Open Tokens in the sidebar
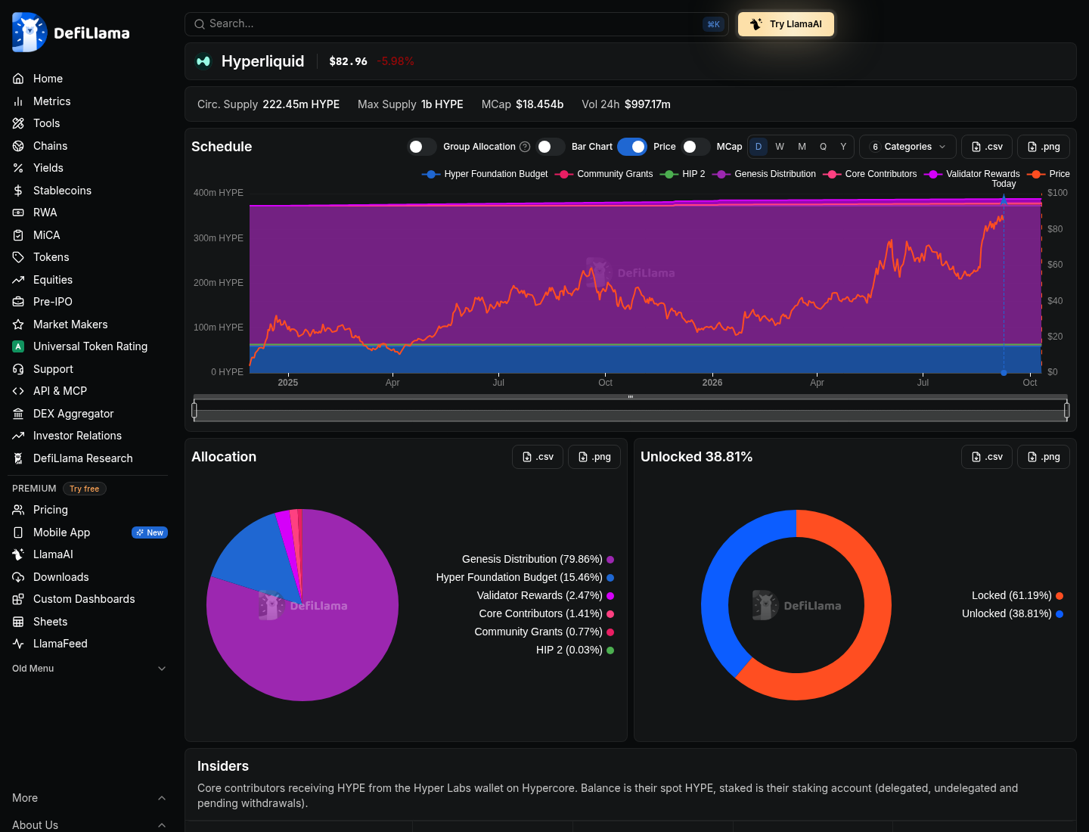The width and height of the screenshot is (1089, 832). click(x=51, y=257)
